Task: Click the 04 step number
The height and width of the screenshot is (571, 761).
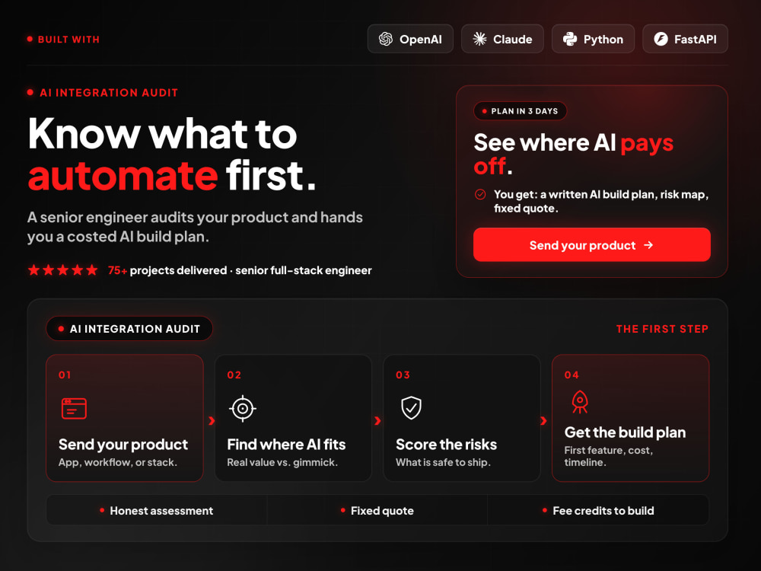Action: [572, 375]
